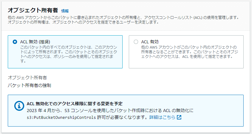The width and height of the screenshot is (252, 134).
Task: Click the blue info circle icon in the notice
Action: click(x=19, y=106)
